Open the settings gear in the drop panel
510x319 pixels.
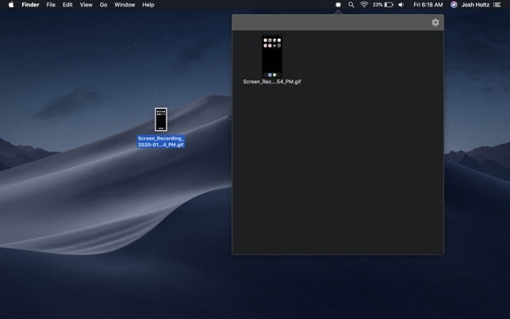435,22
